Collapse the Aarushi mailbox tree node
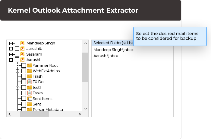 click(x=11, y=60)
